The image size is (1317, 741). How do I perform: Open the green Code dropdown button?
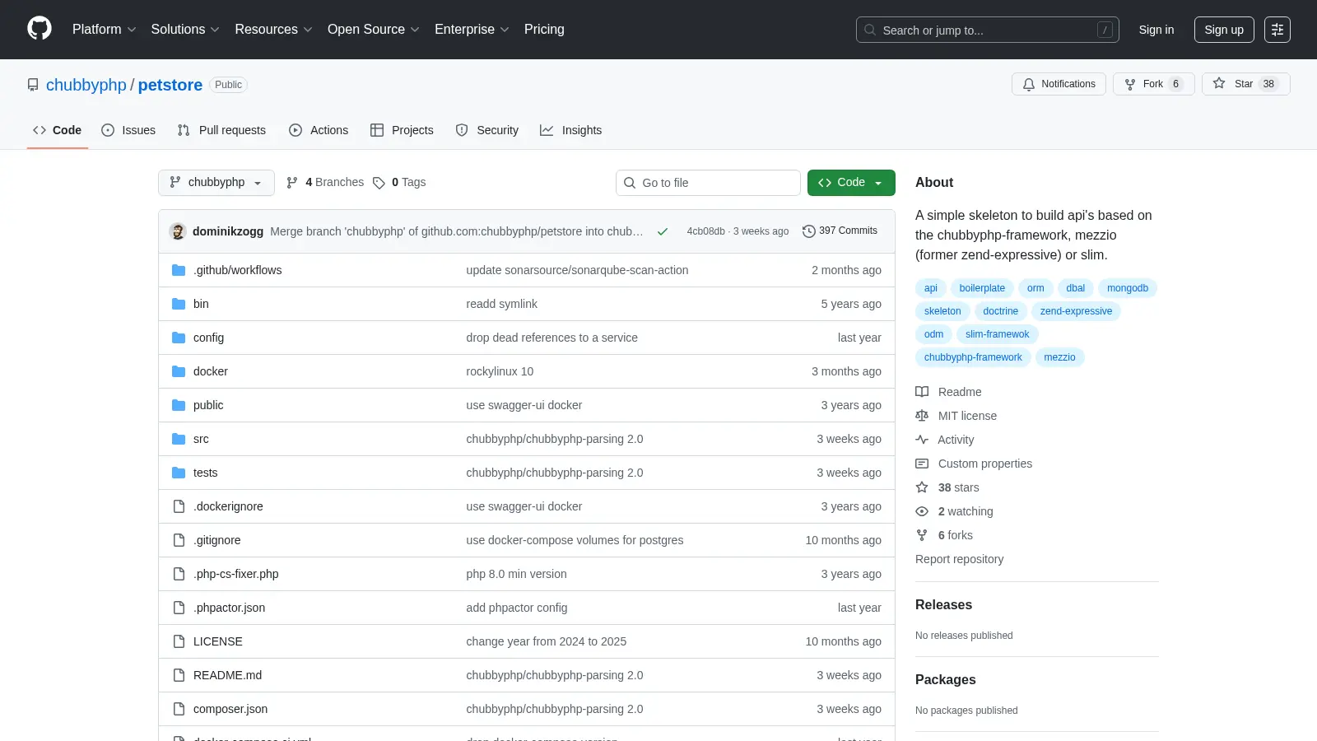click(x=851, y=183)
